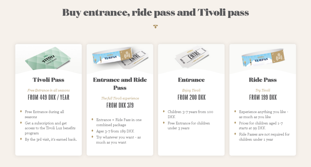This screenshot has width=311, height=167.
Task: Click the decorative gold emblem under the page title
Action: pyautogui.click(x=155, y=26)
